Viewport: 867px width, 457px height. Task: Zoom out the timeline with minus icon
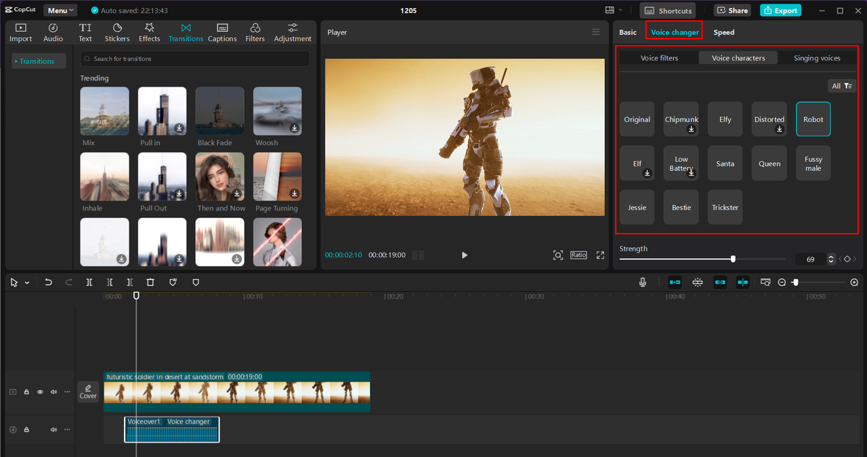[782, 282]
